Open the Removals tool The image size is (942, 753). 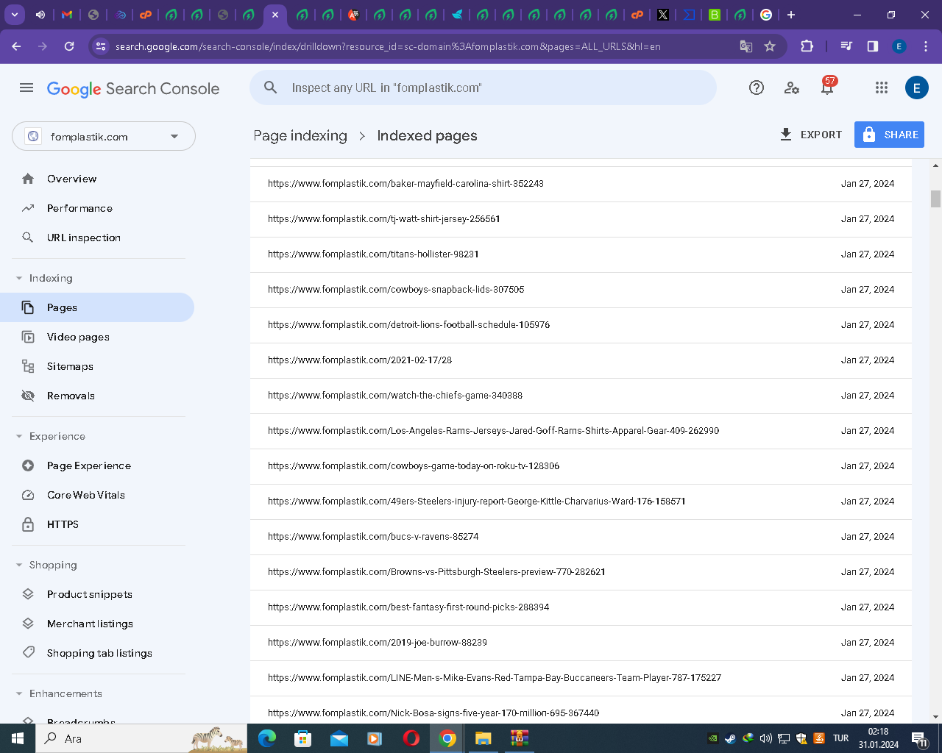point(97,396)
